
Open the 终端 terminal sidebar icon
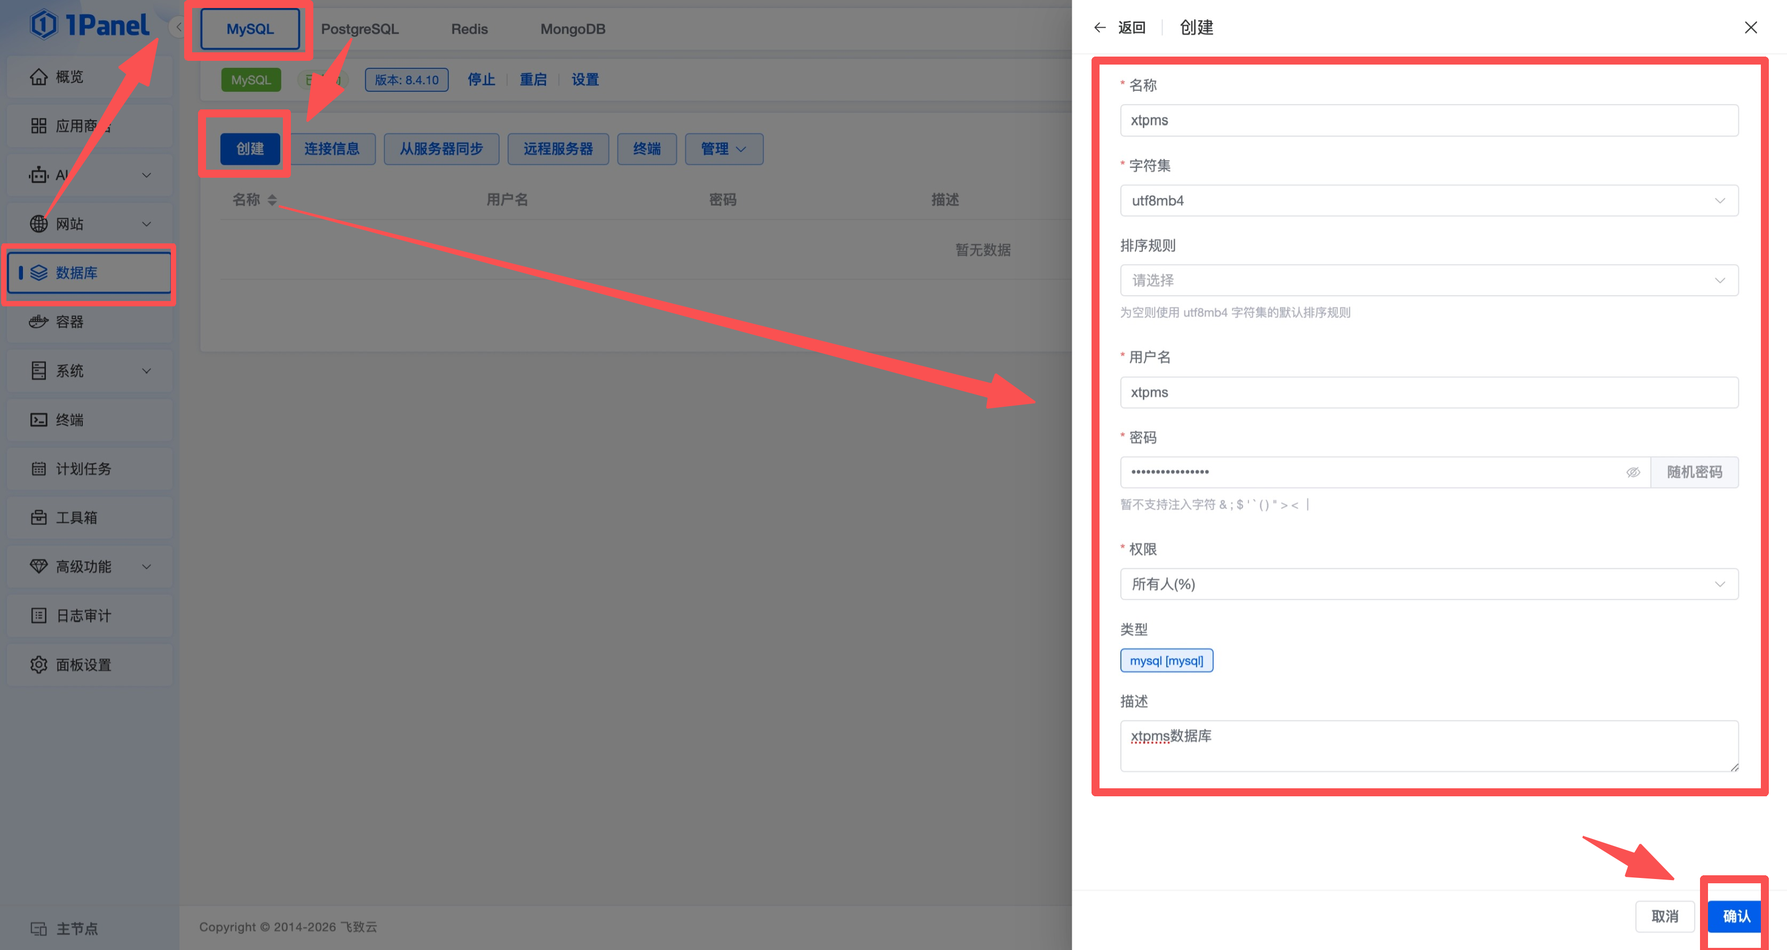point(39,419)
